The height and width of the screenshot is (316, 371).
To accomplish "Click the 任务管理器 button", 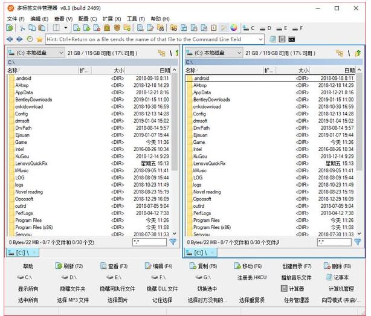I will coord(297,300).
